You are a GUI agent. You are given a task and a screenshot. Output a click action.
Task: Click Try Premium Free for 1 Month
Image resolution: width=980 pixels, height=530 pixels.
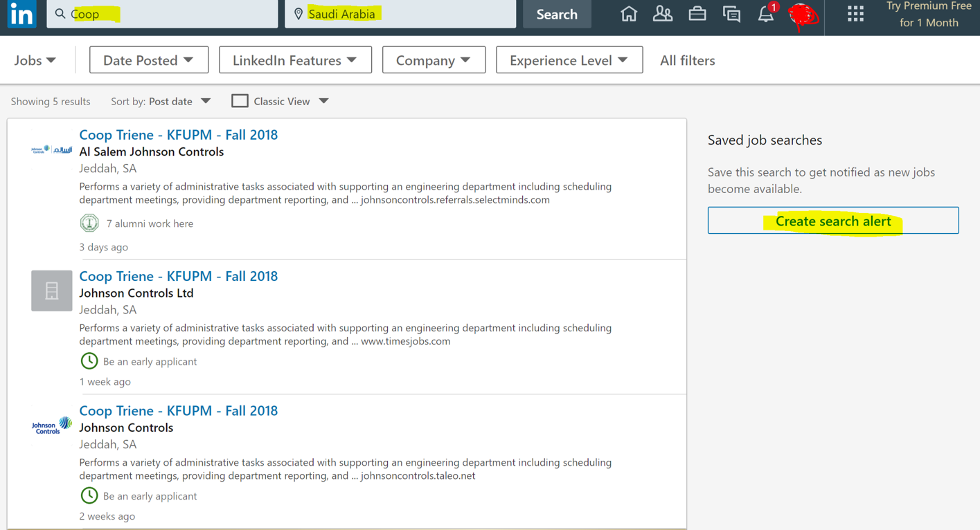pos(929,15)
